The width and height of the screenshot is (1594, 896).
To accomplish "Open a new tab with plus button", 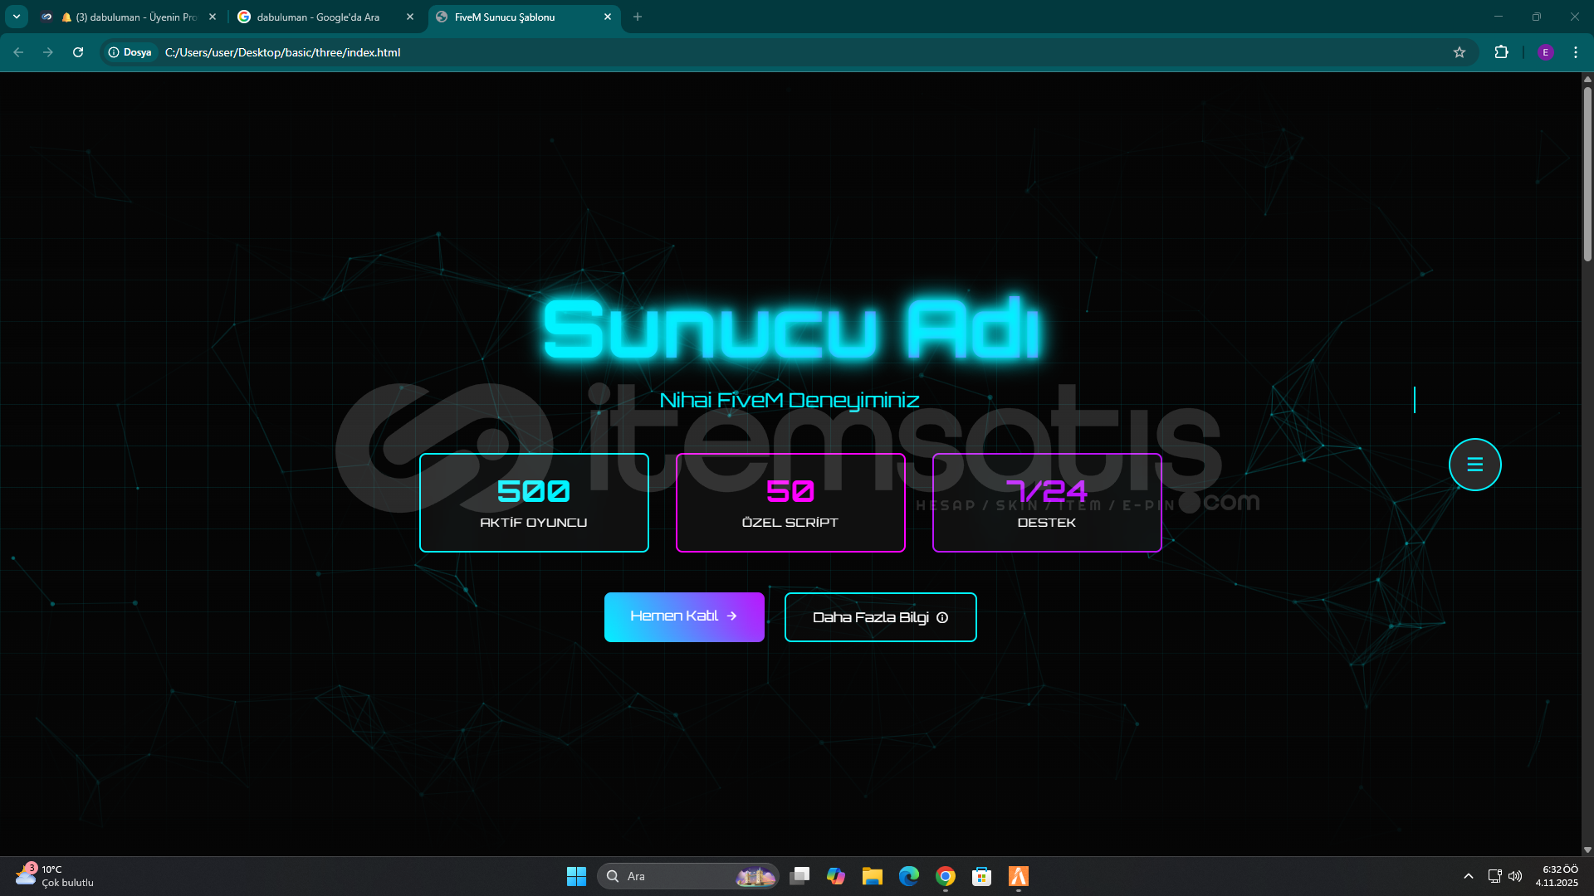I will pos(638,17).
